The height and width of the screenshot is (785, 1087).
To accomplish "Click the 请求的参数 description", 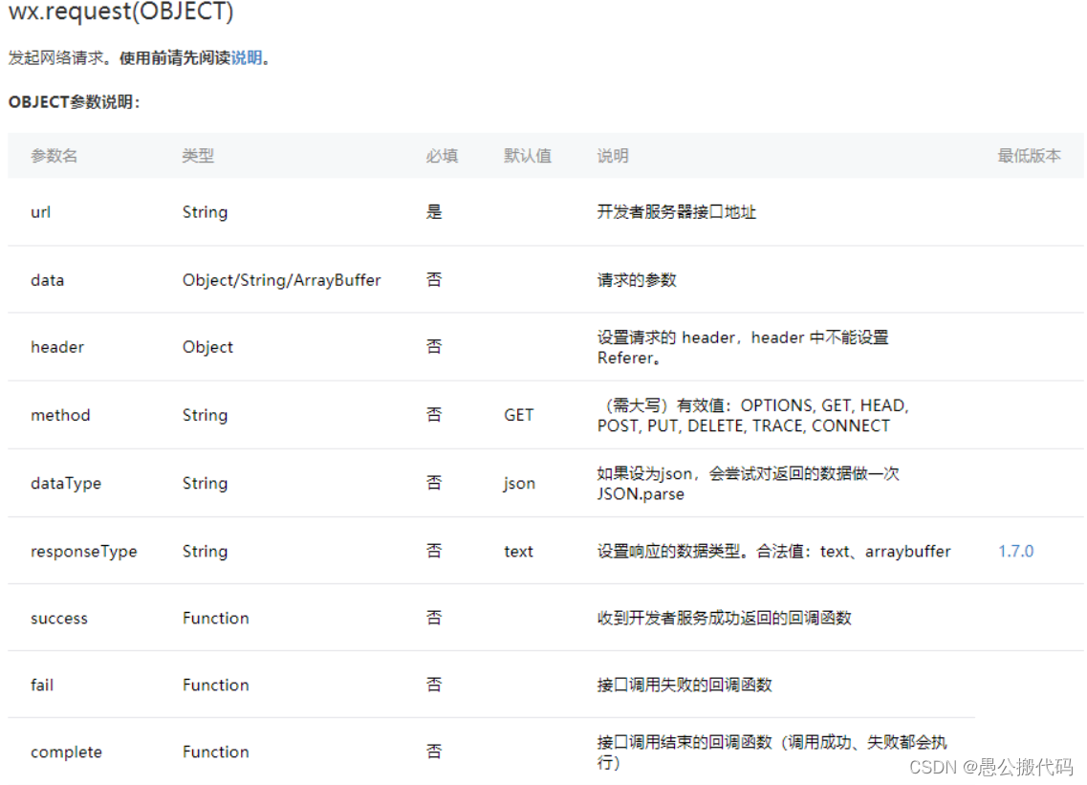I will tap(637, 280).
